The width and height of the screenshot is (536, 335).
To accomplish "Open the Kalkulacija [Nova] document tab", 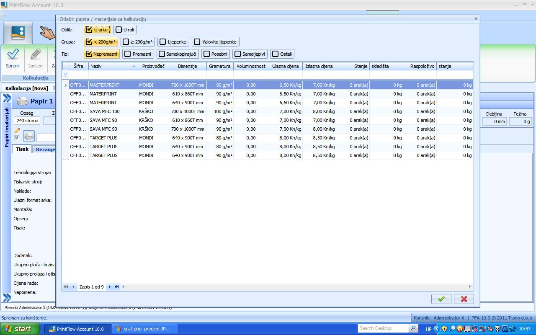I will (x=27, y=88).
